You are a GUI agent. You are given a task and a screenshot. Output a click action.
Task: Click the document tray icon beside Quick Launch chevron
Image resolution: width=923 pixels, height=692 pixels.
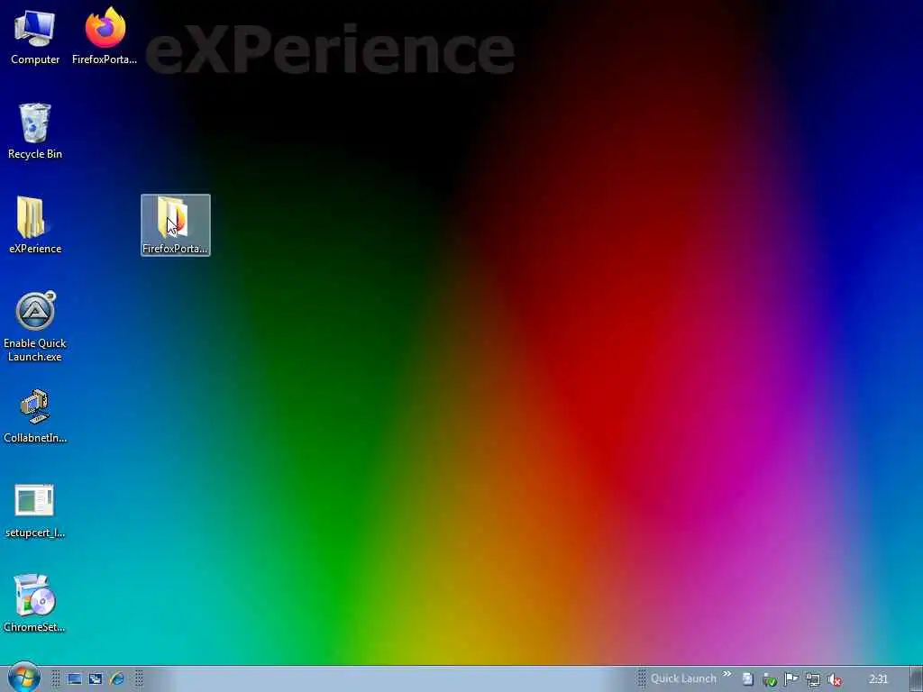pos(747,679)
